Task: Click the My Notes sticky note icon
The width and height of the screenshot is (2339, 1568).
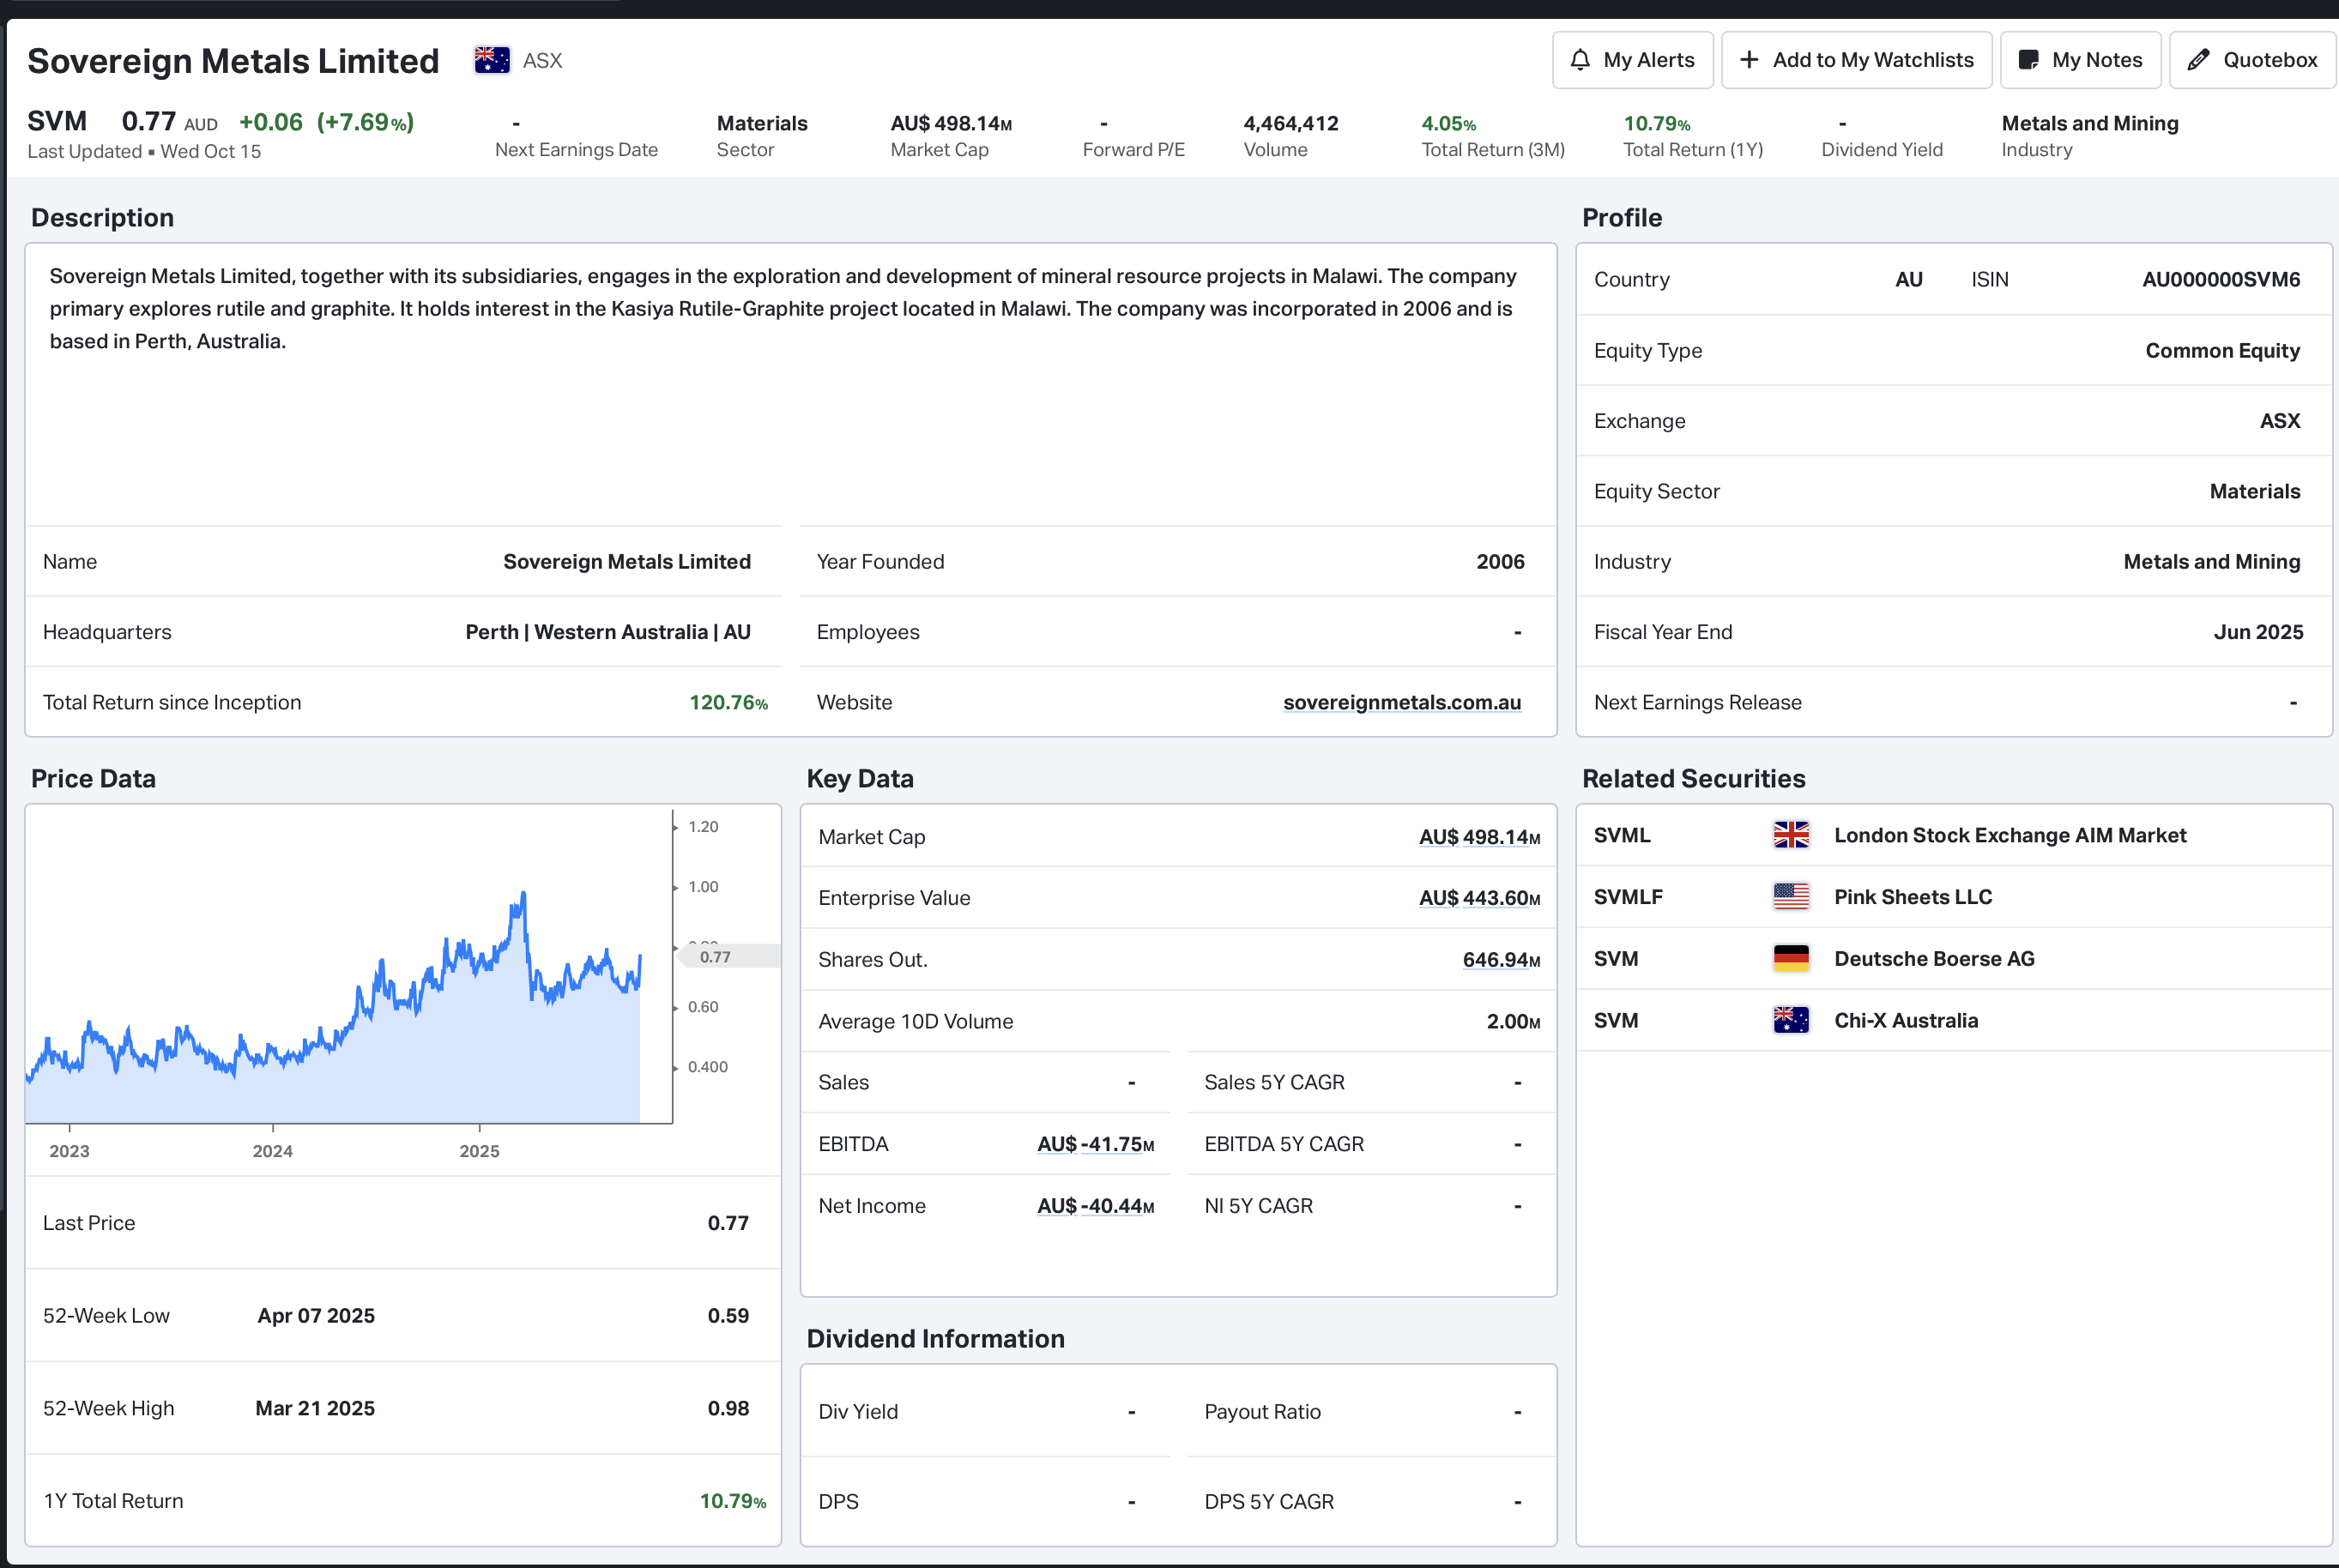Action: click(x=2028, y=60)
